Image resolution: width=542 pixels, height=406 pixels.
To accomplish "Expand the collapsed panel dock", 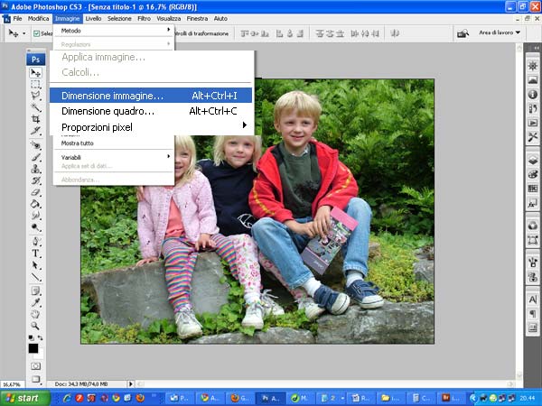I will pyautogui.click(x=536, y=48).
